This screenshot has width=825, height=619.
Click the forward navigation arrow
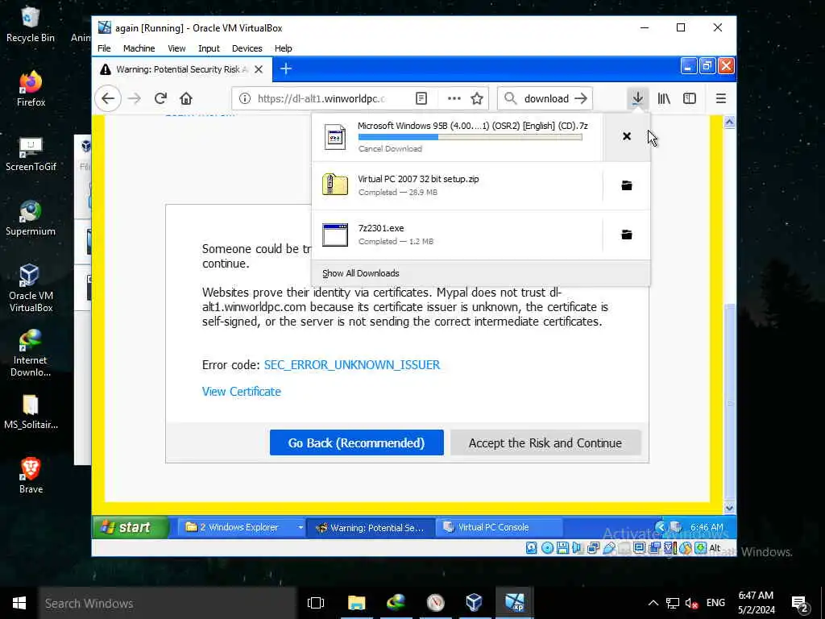pos(135,98)
